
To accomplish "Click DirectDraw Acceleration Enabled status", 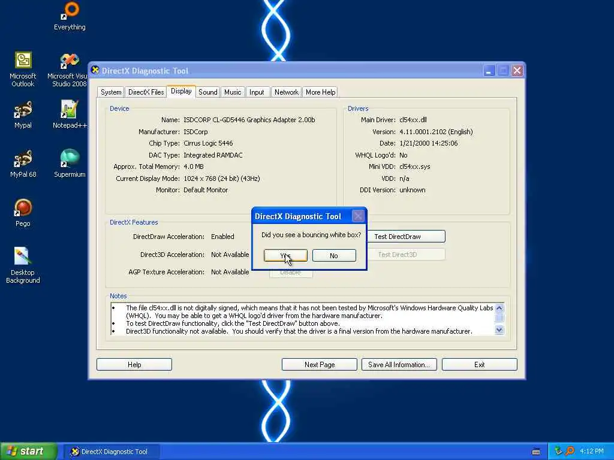I will pos(222,236).
